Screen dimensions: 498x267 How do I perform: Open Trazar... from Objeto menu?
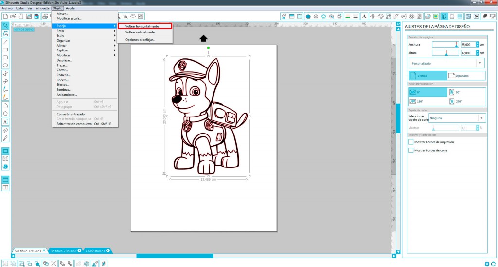click(85, 65)
